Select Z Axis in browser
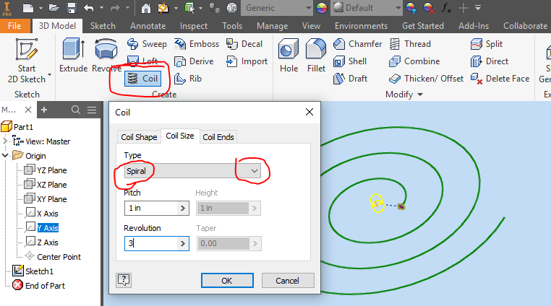 tap(42, 242)
